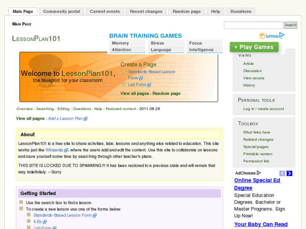The image size is (306, 229).
Task: Open What links here
Action: pyautogui.click(x=257, y=132)
